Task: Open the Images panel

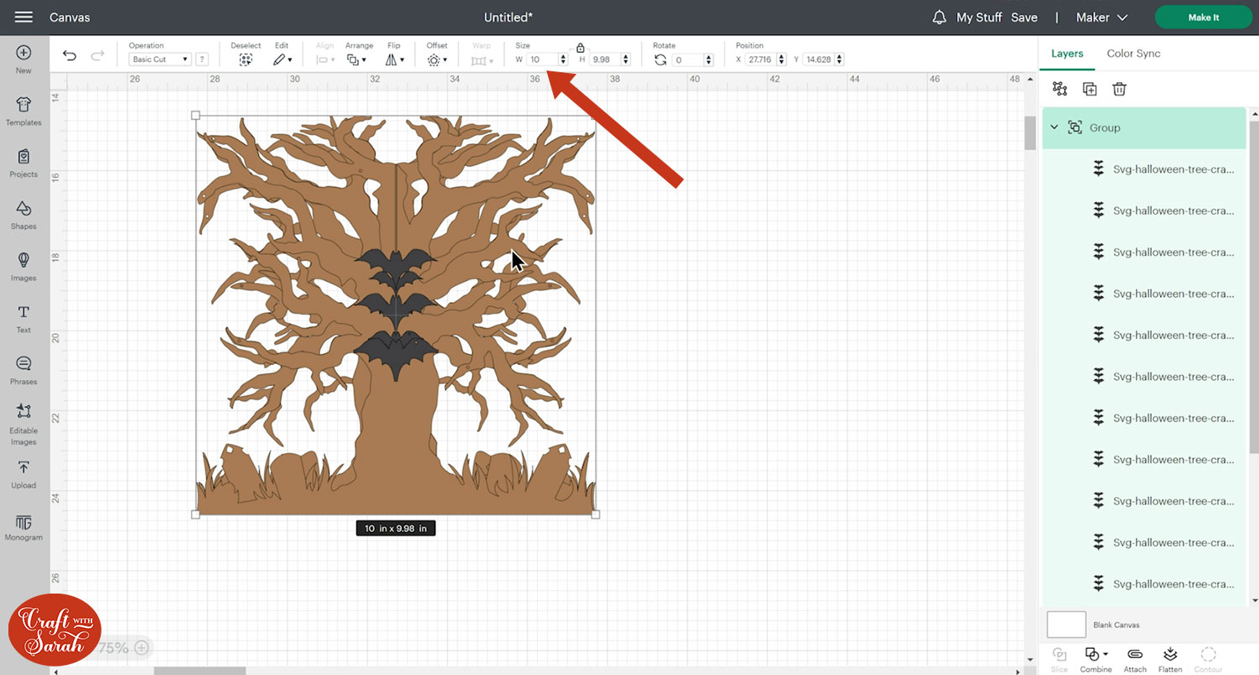Action: coord(24,267)
